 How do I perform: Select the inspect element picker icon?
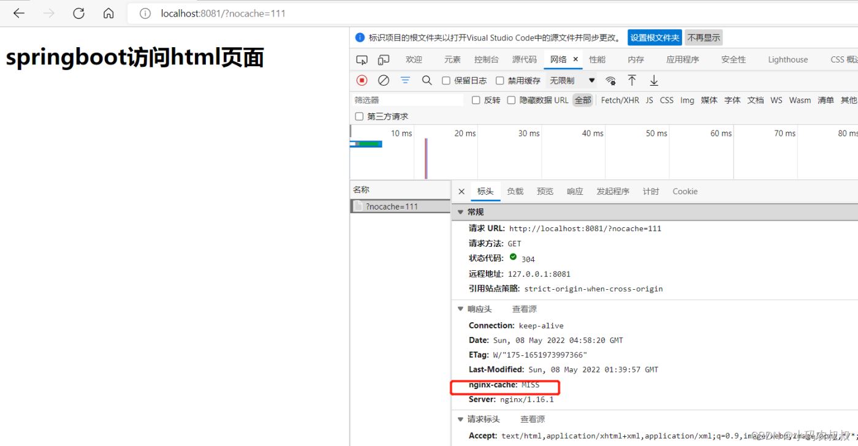tap(362, 59)
